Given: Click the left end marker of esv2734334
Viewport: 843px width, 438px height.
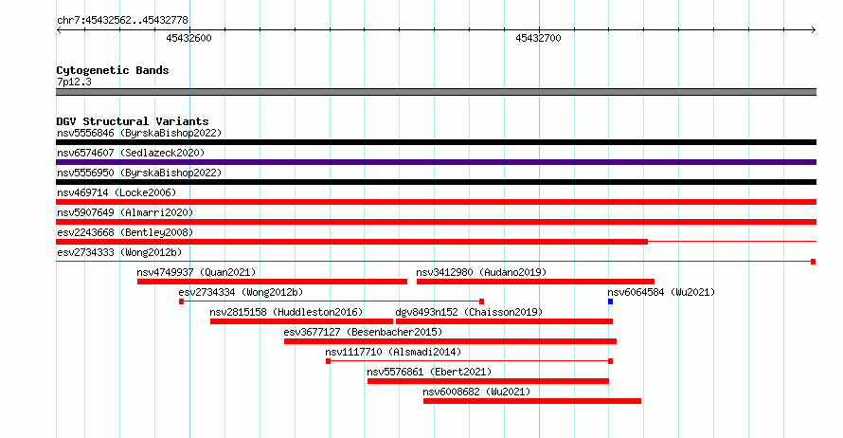Looking at the screenshot, I should click(182, 301).
